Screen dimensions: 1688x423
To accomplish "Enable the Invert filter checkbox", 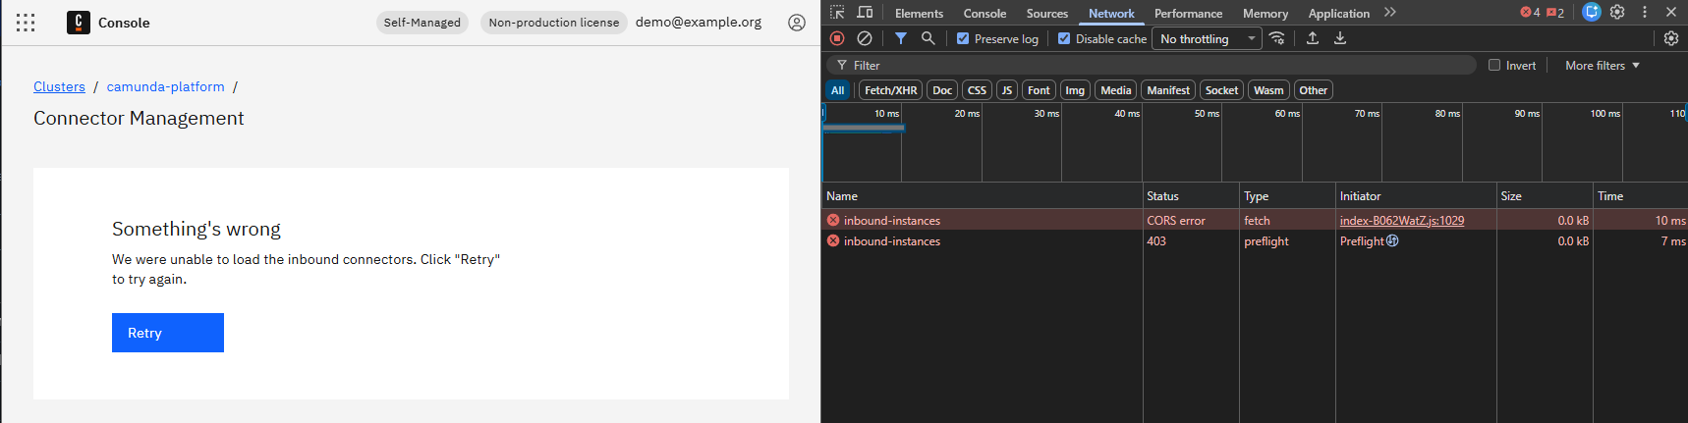I will [1494, 66].
